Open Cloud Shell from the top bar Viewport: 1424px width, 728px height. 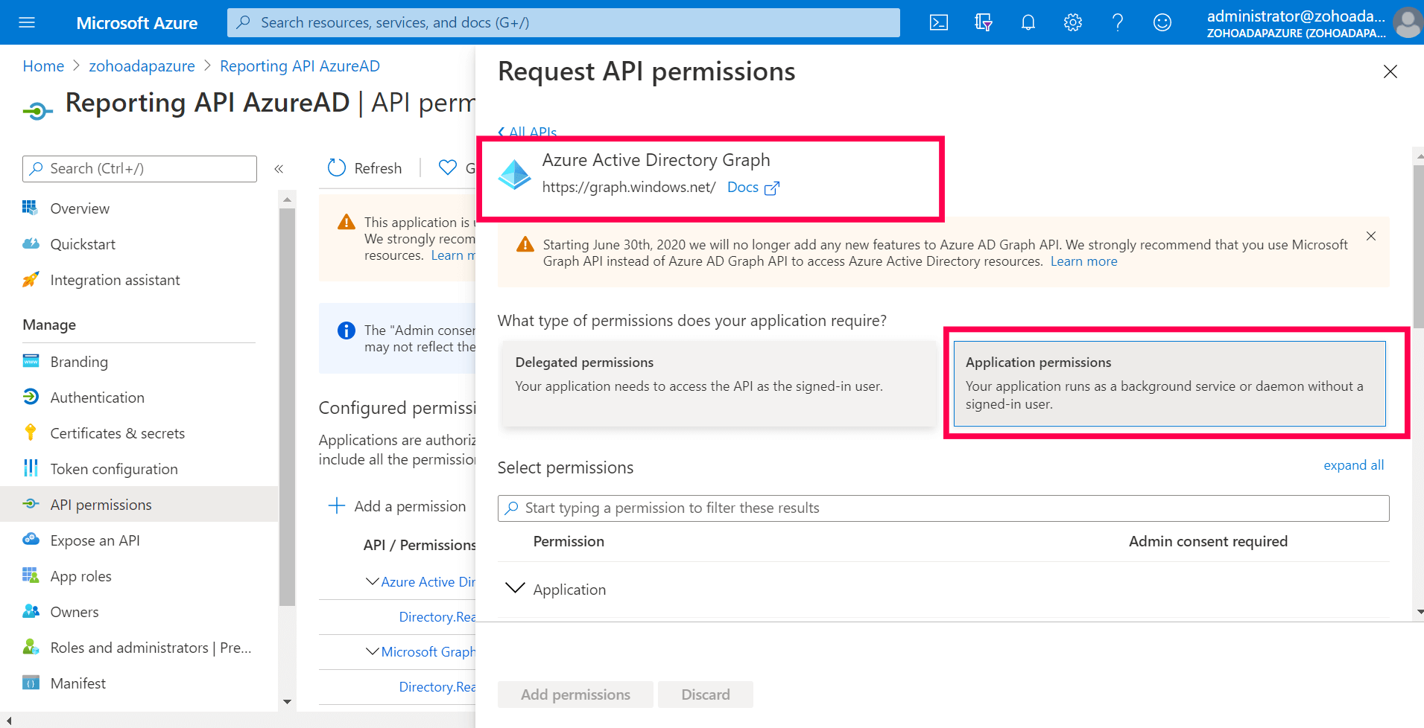[x=939, y=22]
